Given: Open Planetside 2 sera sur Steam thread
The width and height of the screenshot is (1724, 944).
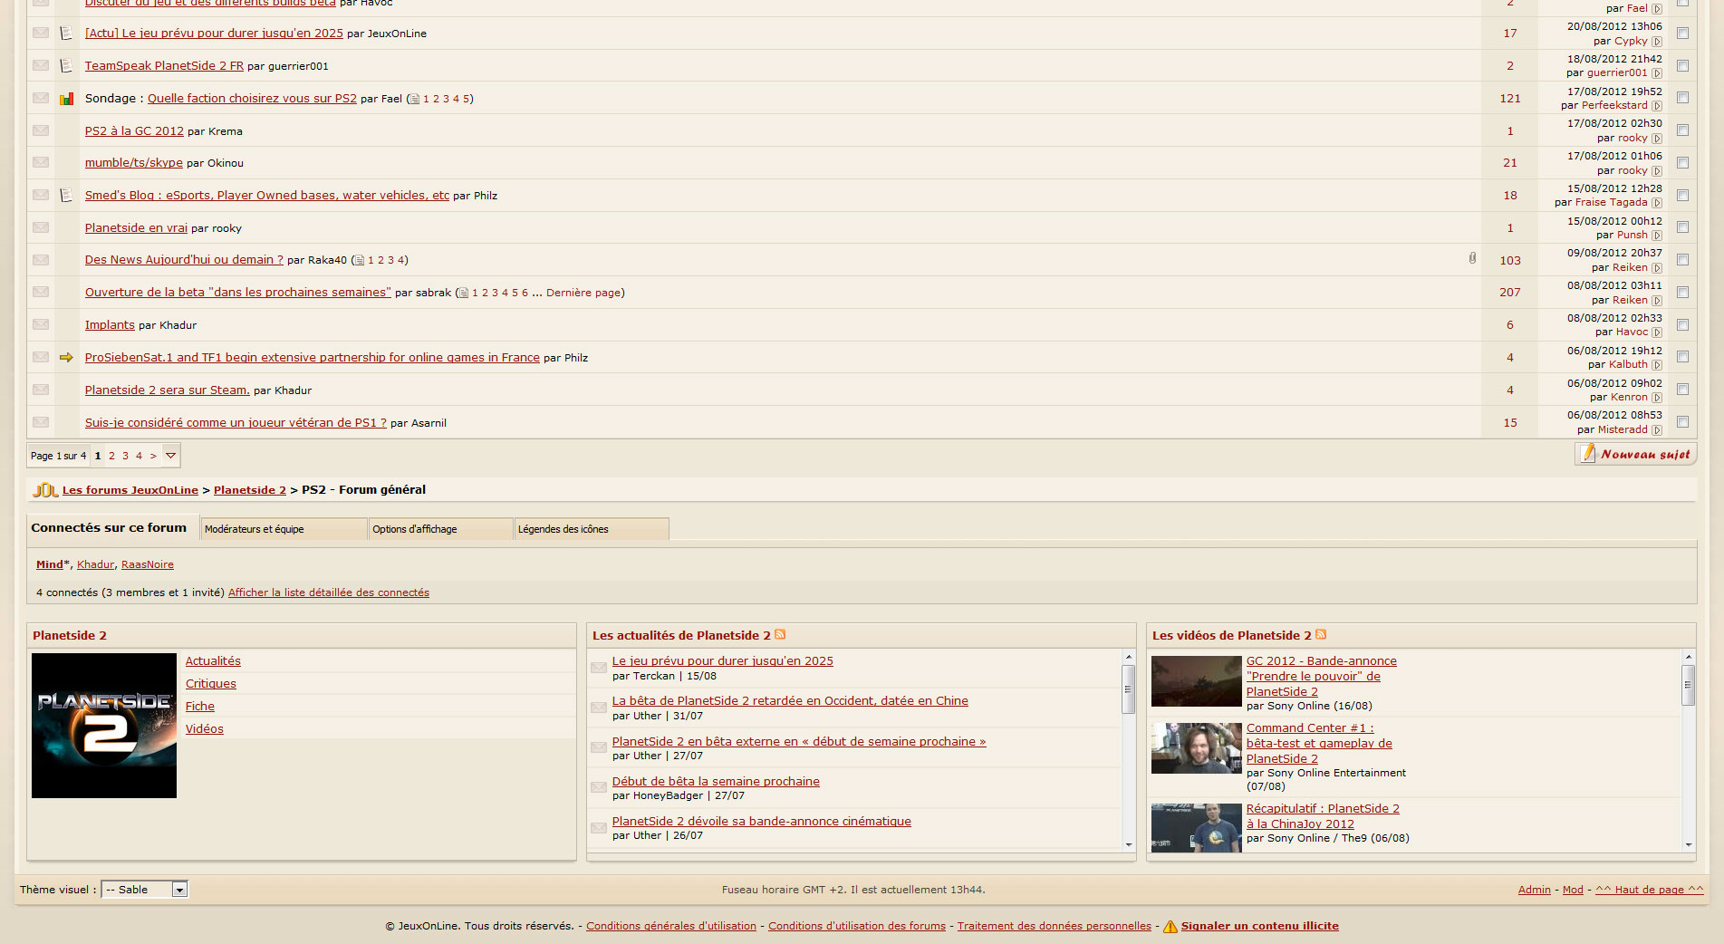Looking at the screenshot, I should [x=168, y=390].
